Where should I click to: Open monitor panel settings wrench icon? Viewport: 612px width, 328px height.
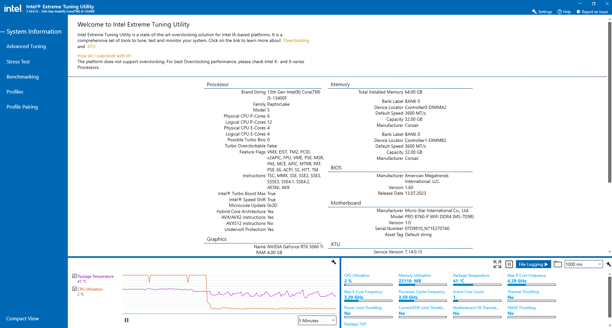point(608,264)
